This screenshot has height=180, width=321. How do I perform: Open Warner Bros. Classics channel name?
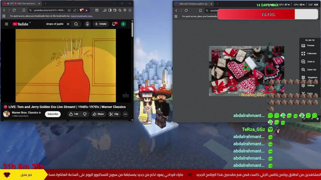[x=25, y=112]
